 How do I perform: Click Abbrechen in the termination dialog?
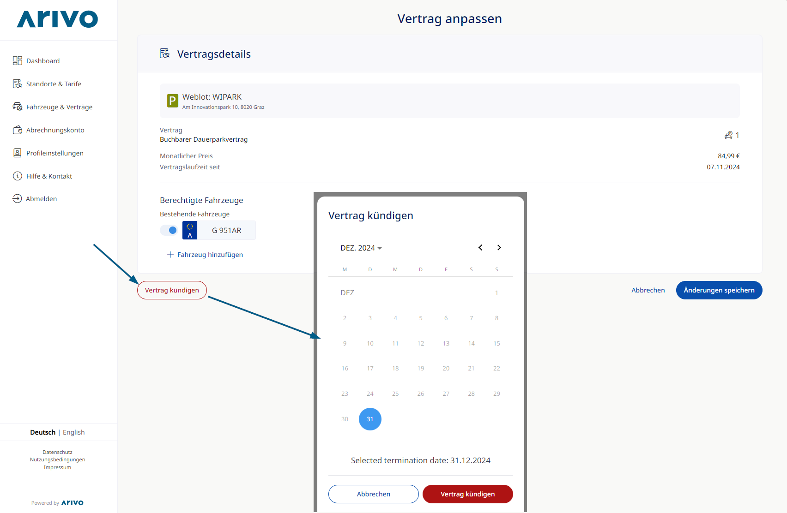pos(373,494)
